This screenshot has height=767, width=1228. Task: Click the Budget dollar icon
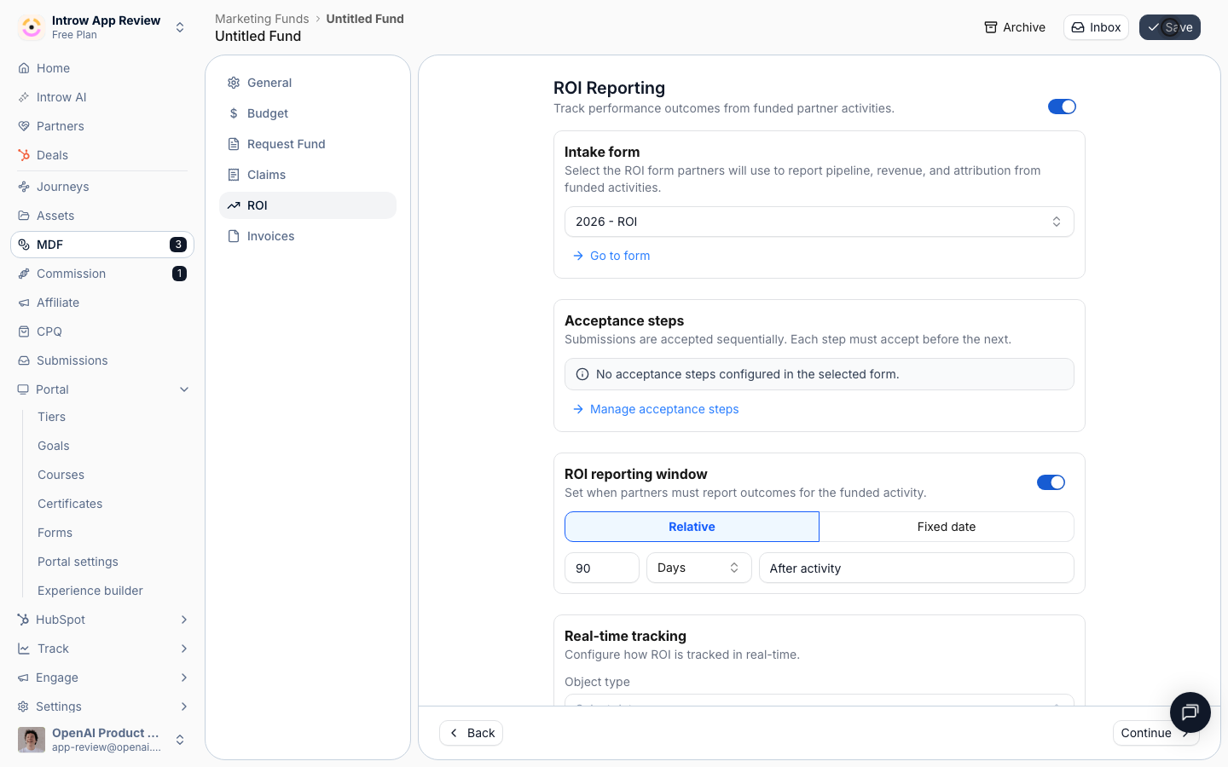point(234,113)
